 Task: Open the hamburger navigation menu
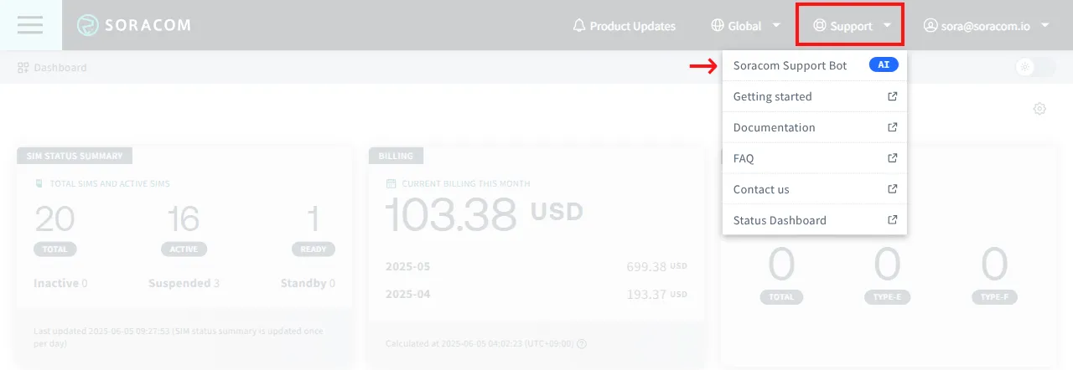coord(30,25)
